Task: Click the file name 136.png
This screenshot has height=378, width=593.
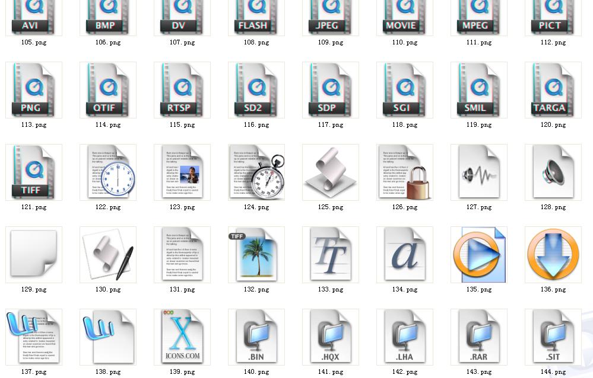Action: tap(553, 289)
